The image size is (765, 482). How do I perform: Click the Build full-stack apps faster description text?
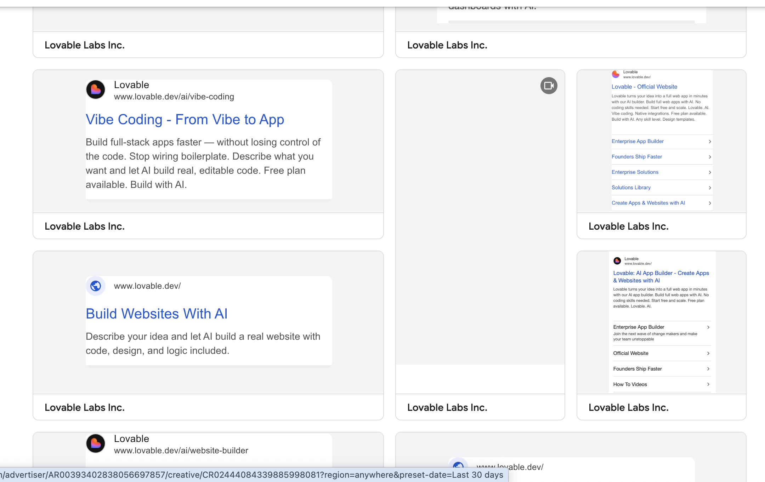click(203, 163)
